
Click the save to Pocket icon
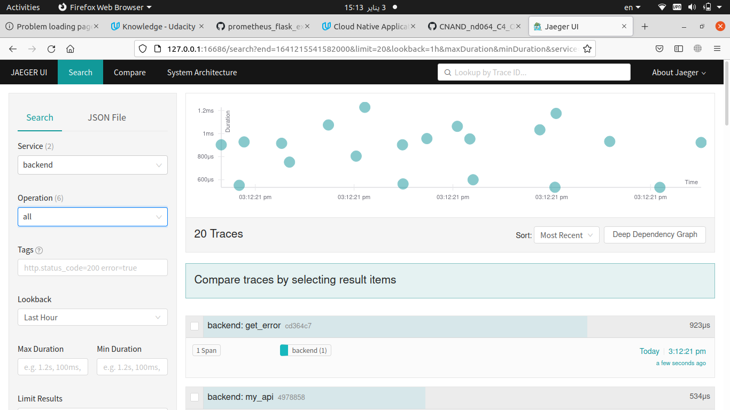click(659, 48)
